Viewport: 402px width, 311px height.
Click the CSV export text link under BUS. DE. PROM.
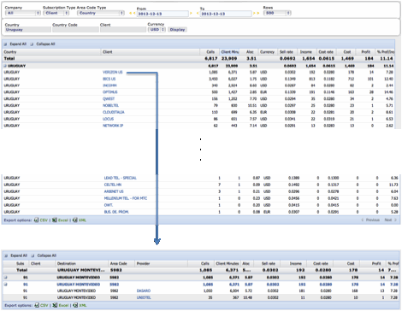(44, 220)
